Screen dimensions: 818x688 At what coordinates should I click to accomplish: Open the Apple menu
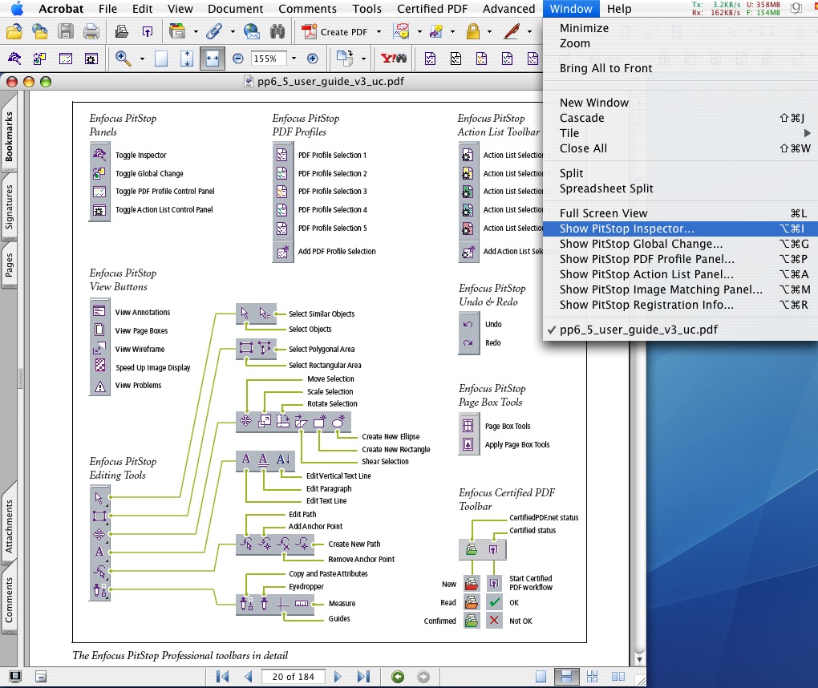(17, 8)
